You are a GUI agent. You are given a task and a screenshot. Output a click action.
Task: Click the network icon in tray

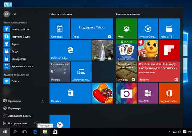pos(175,132)
